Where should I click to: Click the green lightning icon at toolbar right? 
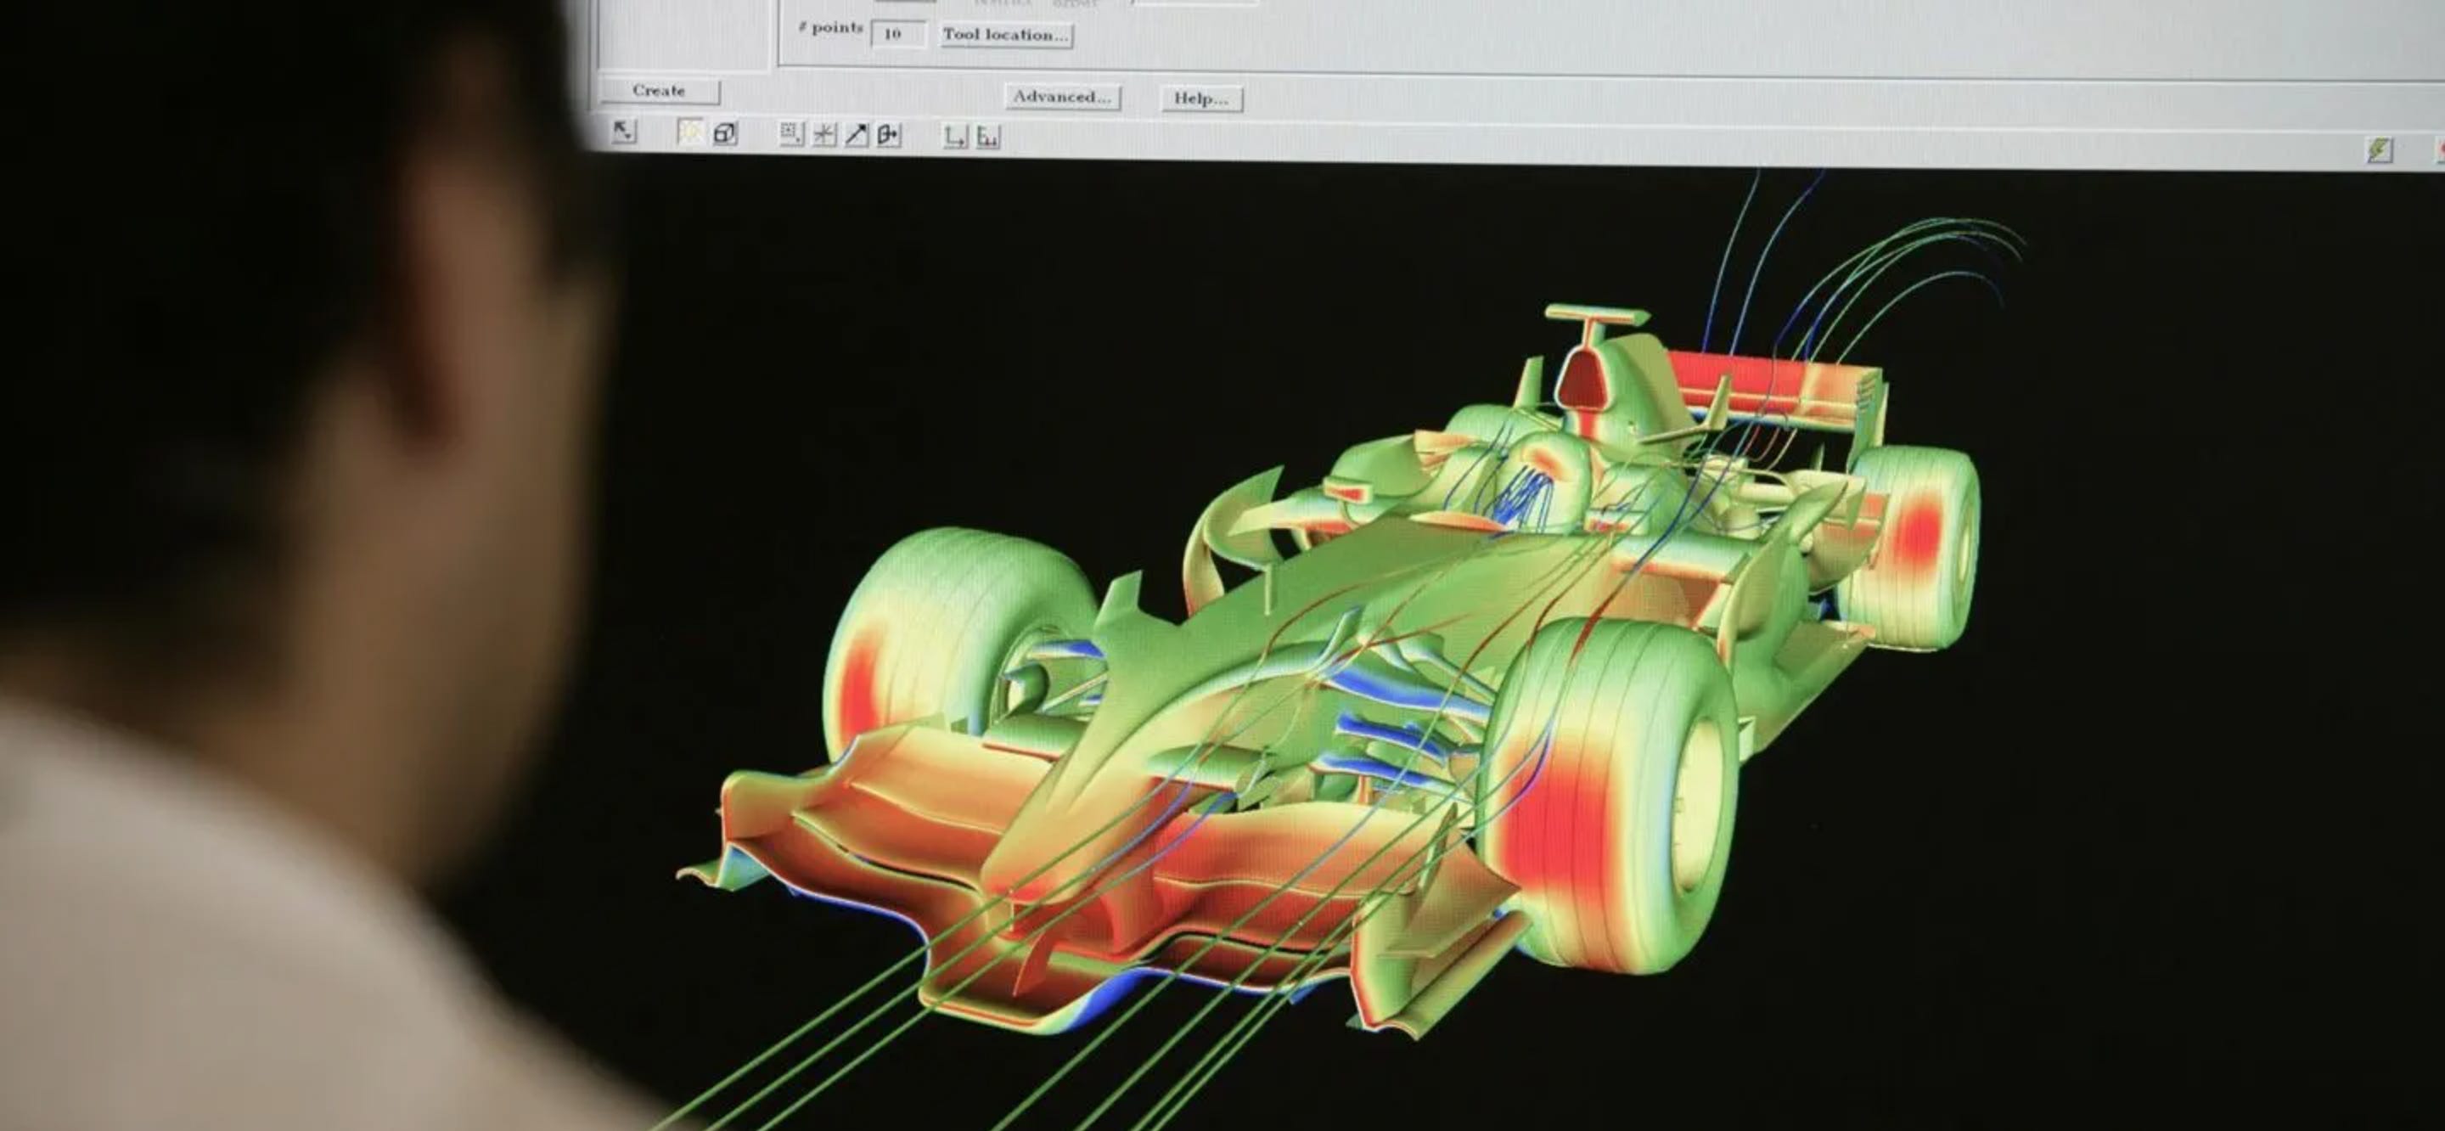[x=2380, y=150]
